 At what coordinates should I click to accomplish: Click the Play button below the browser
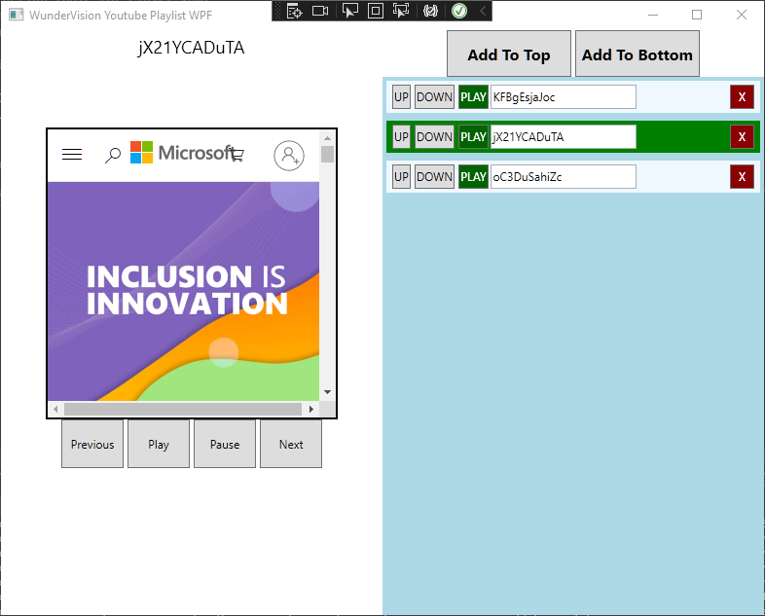pyautogui.click(x=159, y=444)
